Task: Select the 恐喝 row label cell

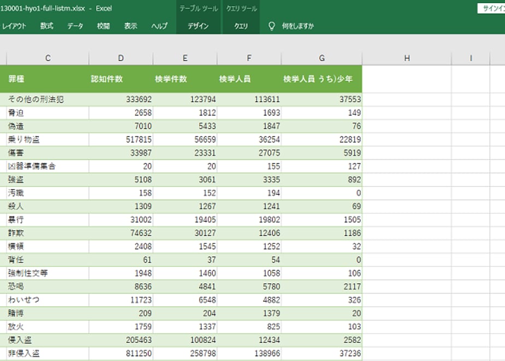Action: click(48, 287)
